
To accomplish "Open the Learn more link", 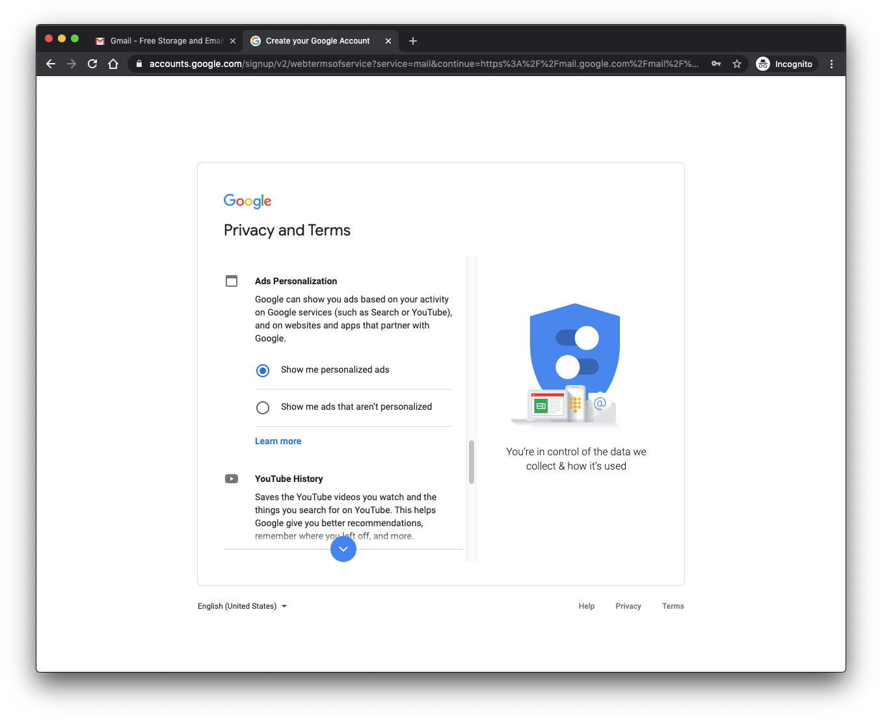I will pyautogui.click(x=278, y=441).
